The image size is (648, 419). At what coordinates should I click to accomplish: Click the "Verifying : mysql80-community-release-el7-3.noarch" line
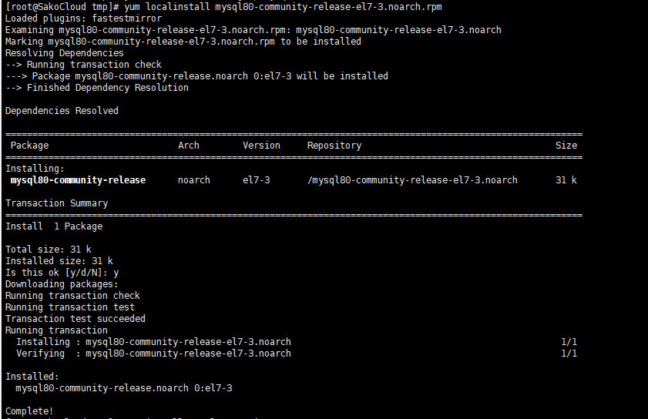coord(154,354)
